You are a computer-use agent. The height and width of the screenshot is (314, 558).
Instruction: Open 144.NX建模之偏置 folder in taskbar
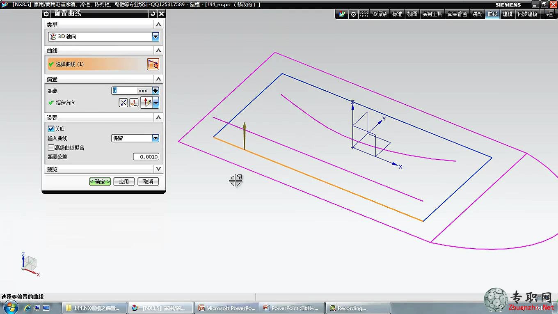tap(94, 308)
